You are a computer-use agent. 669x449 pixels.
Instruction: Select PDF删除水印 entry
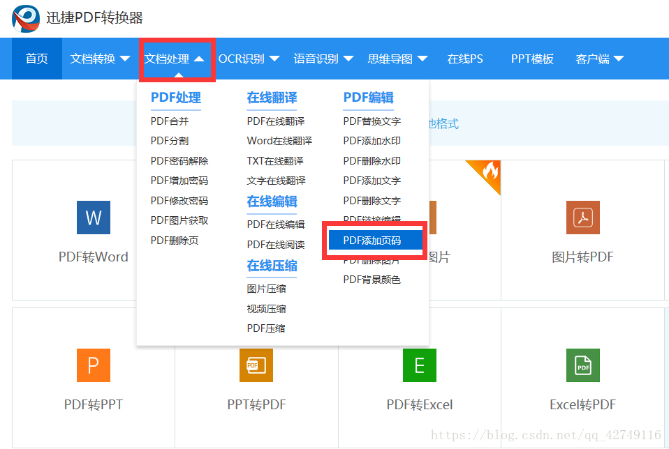tap(372, 161)
